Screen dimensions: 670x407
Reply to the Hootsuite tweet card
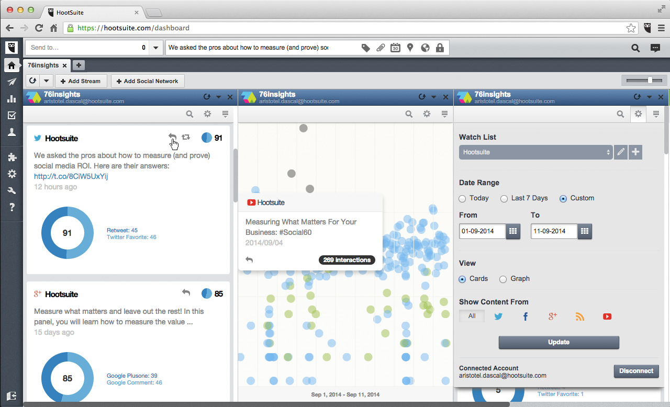172,137
